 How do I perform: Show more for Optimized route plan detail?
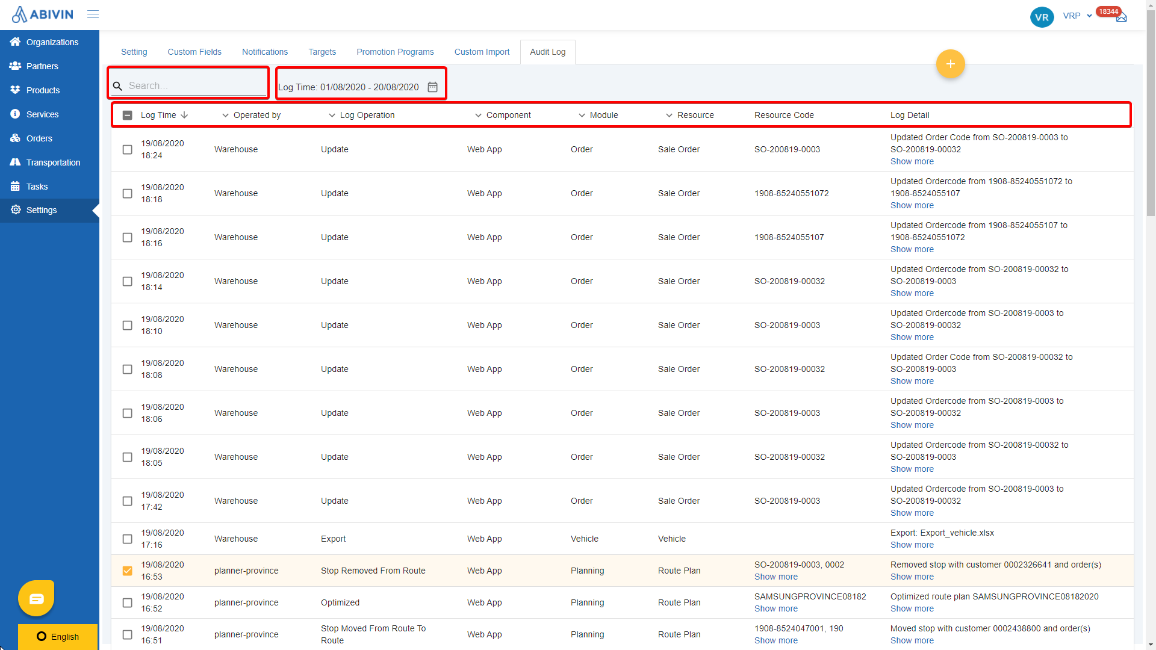click(x=912, y=608)
